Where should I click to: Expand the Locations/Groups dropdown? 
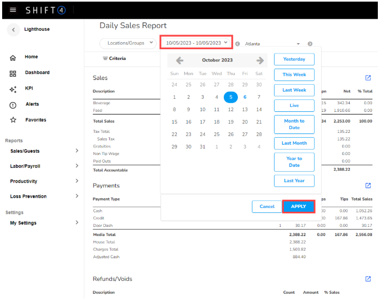127,43
